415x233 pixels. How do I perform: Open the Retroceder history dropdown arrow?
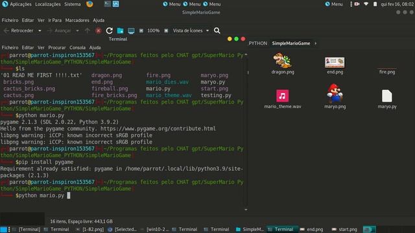point(40,30)
